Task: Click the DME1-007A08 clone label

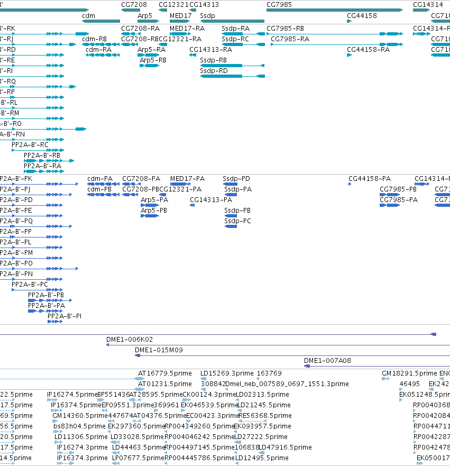Action: tap(327, 361)
